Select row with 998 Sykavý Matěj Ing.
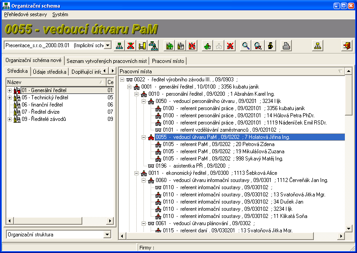The width and height of the screenshot is (357, 253). pyautogui.click(x=223, y=159)
